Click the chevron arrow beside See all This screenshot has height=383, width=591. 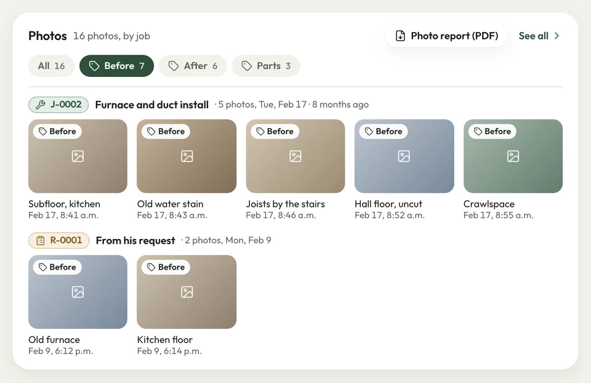557,36
